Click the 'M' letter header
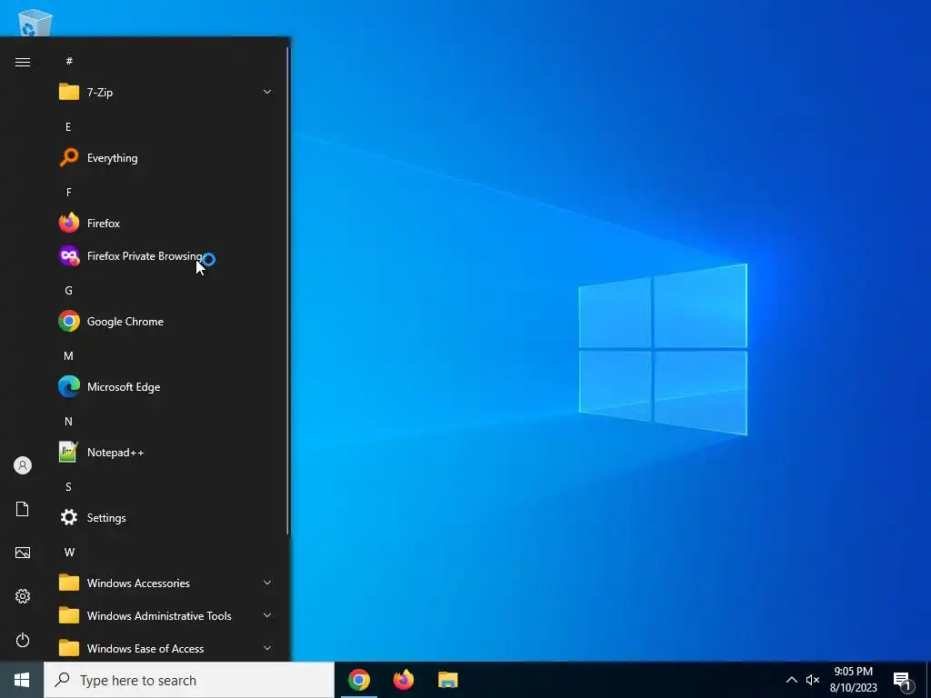 coord(68,355)
